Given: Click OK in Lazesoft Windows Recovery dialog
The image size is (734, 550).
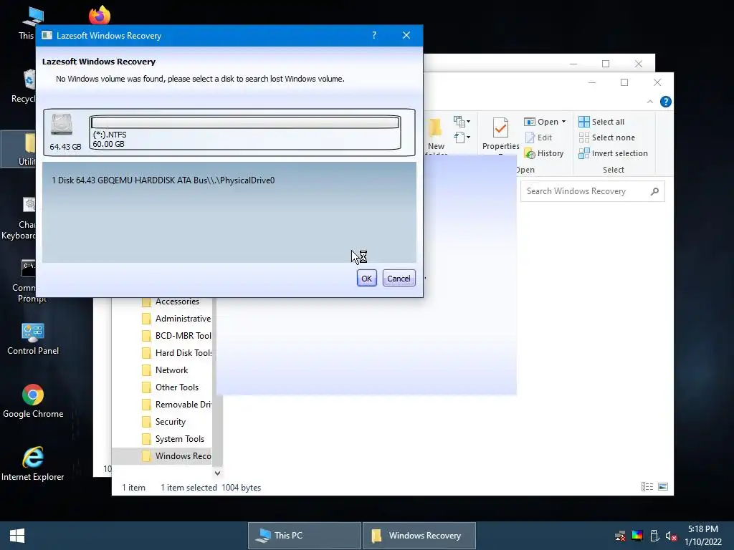Looking at the screenshot, I should (366, 279).
